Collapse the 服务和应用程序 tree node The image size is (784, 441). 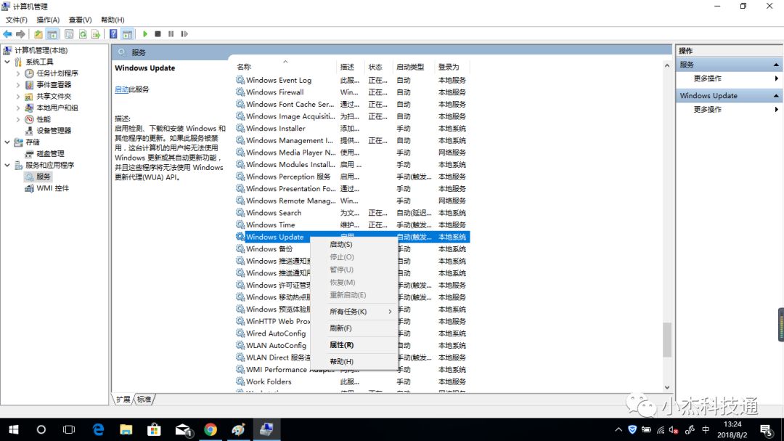click(7, 165)
